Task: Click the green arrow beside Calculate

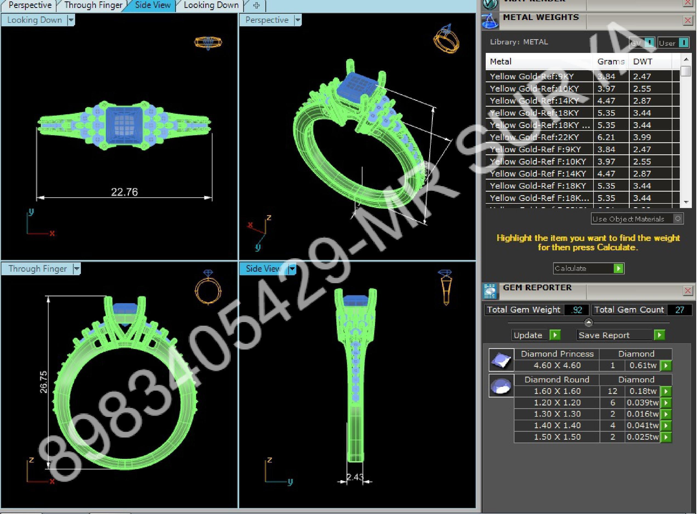Action: click(618, 268)
